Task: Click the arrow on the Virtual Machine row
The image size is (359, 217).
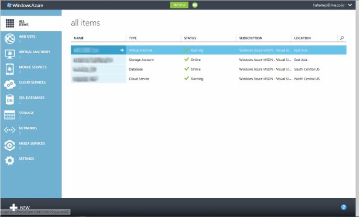Action: 122,50
